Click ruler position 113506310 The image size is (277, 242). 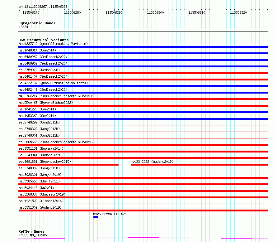point(197,12)
